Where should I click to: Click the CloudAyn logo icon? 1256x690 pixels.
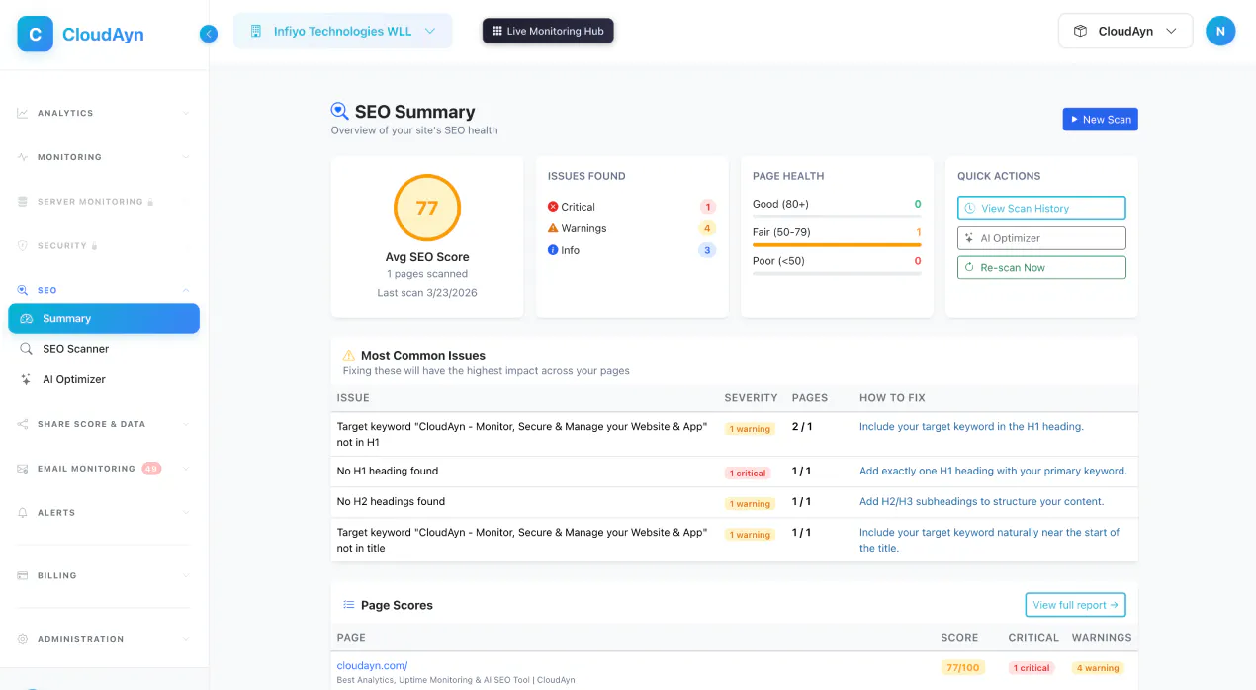point(35,34)
